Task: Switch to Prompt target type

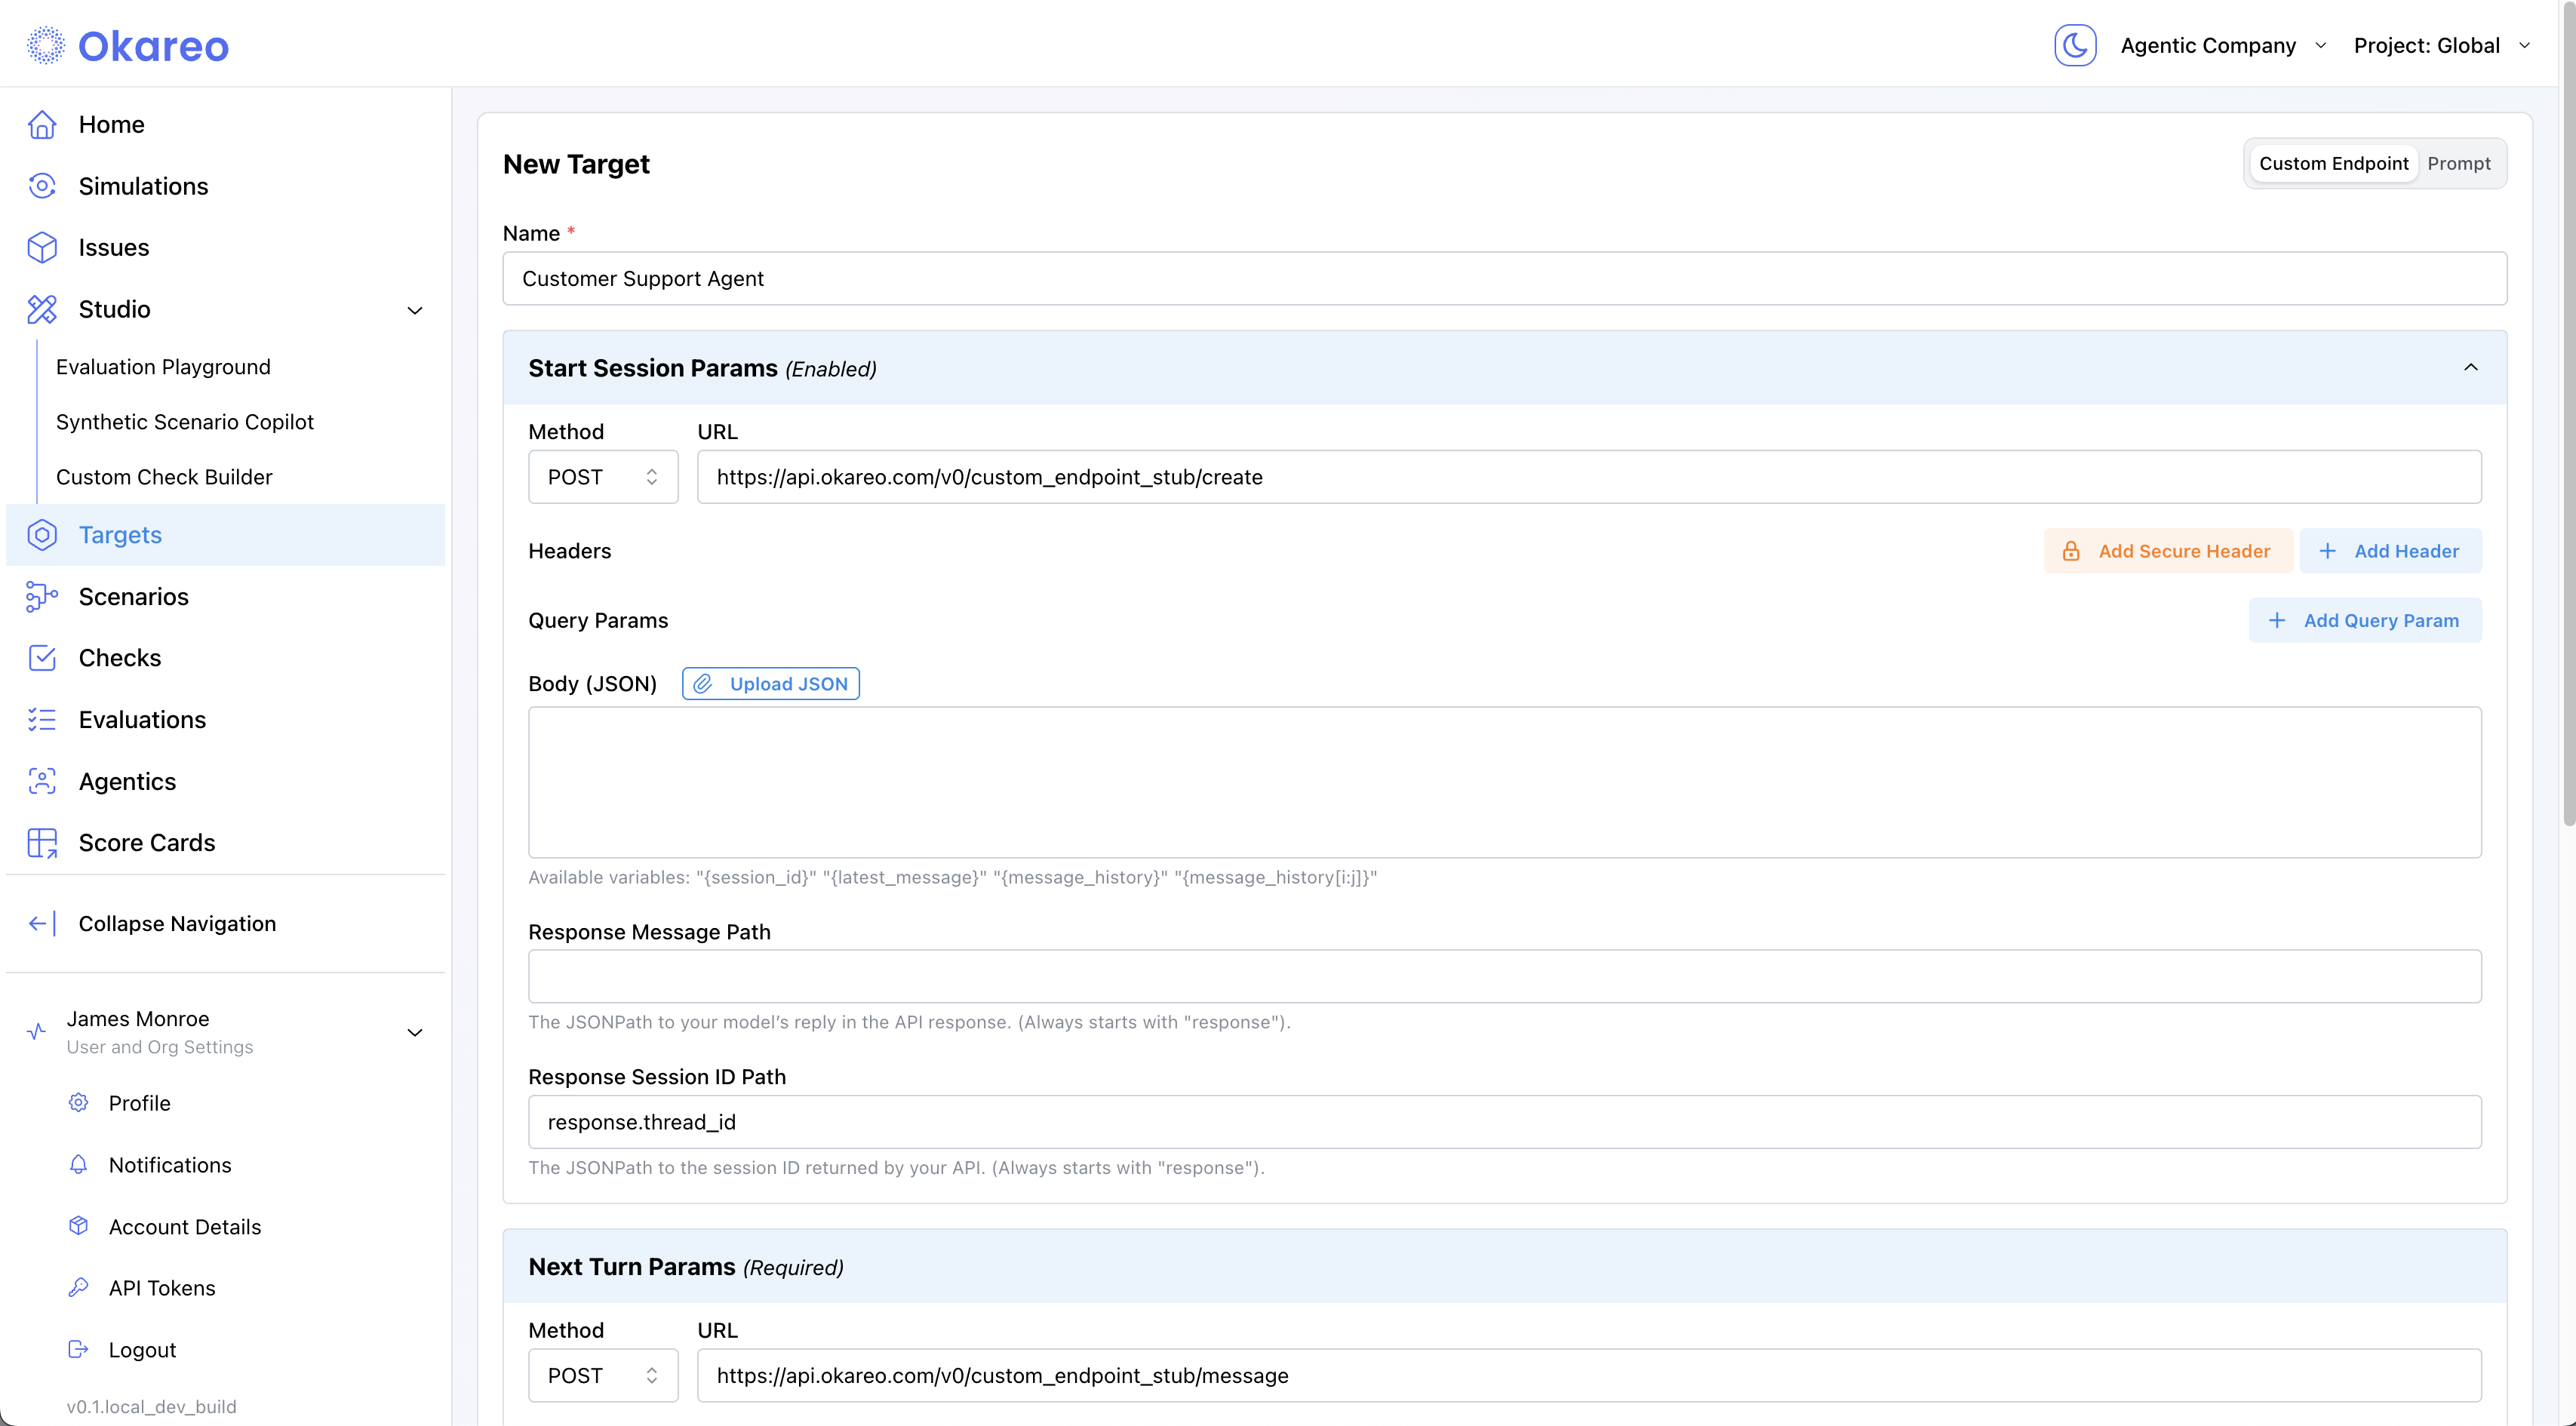Action: 2458,164
